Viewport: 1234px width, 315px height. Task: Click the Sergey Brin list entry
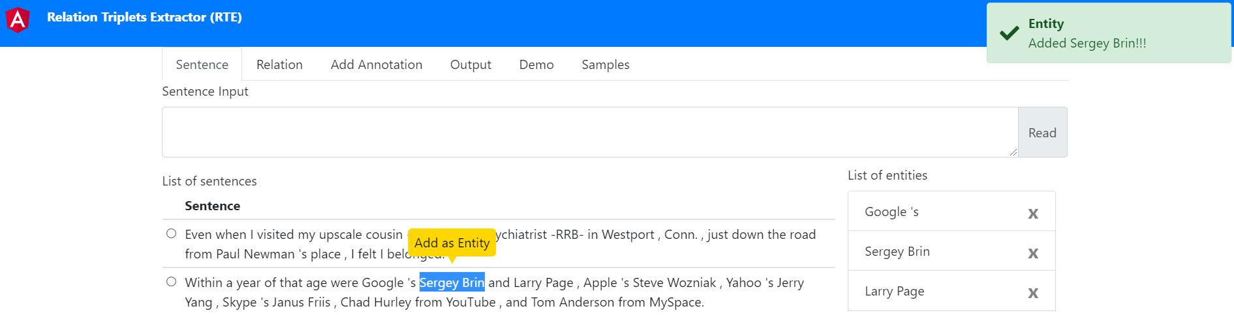point(951,251)
